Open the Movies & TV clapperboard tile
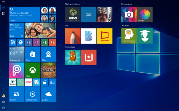 (x=44, y=82)
